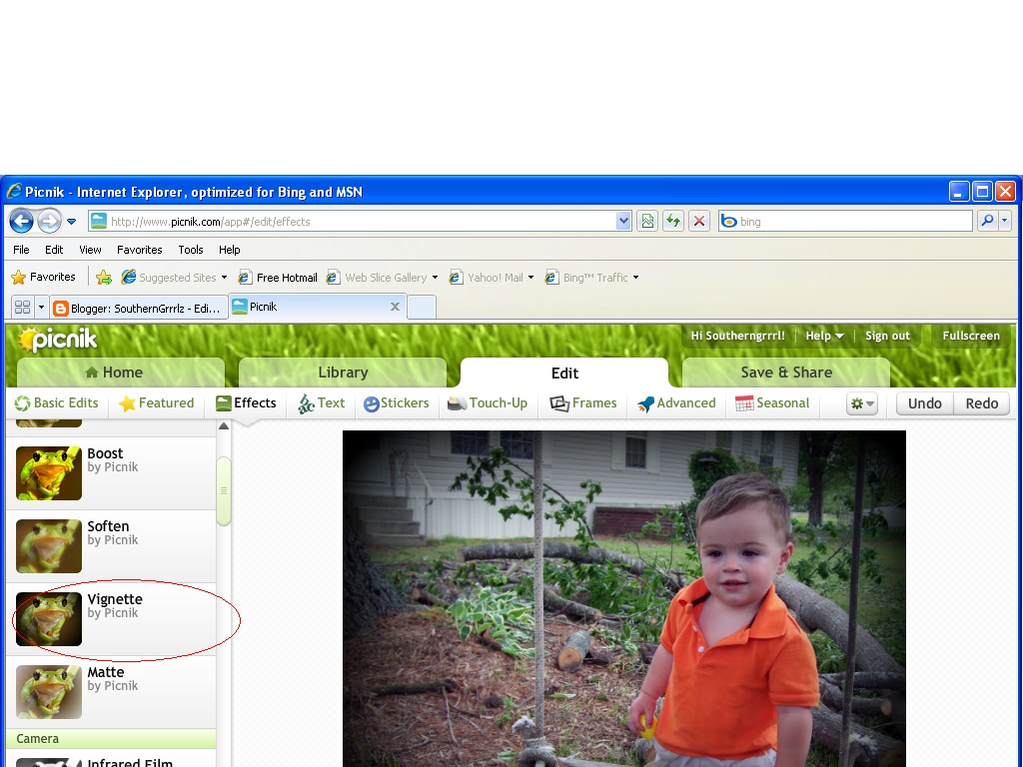Open Bing Traffic favorites link
Viewport: 1023px width, 767px height.
(586, 278)
